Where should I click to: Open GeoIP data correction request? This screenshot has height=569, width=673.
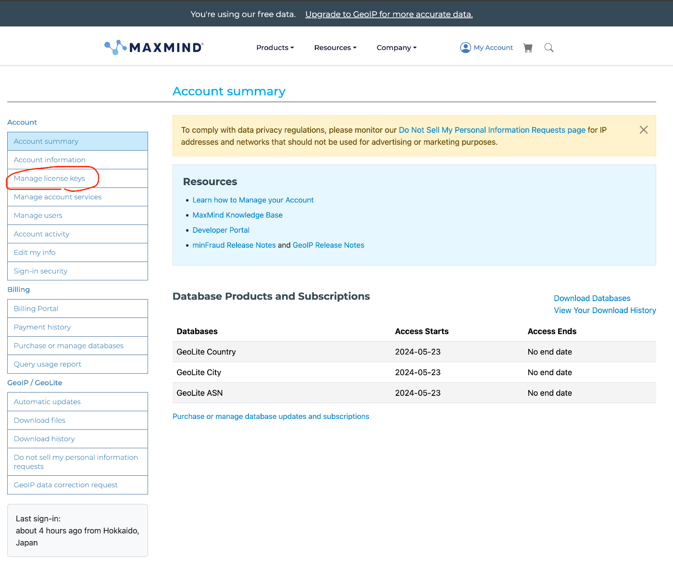[77, 485]
